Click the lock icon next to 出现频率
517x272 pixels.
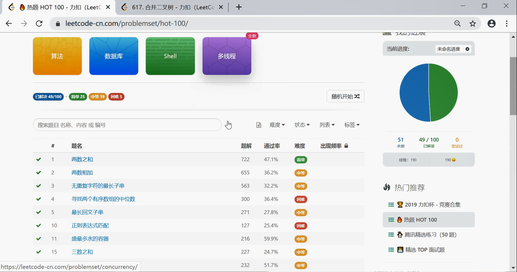tap(346, 146)
